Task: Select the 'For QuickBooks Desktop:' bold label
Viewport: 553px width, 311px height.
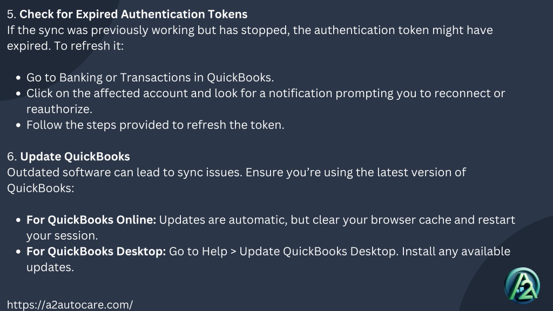Action: click(96, 252)
